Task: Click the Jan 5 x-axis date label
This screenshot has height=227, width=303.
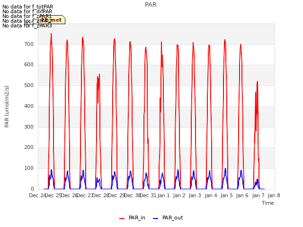Action: click(x=226, y=195)
